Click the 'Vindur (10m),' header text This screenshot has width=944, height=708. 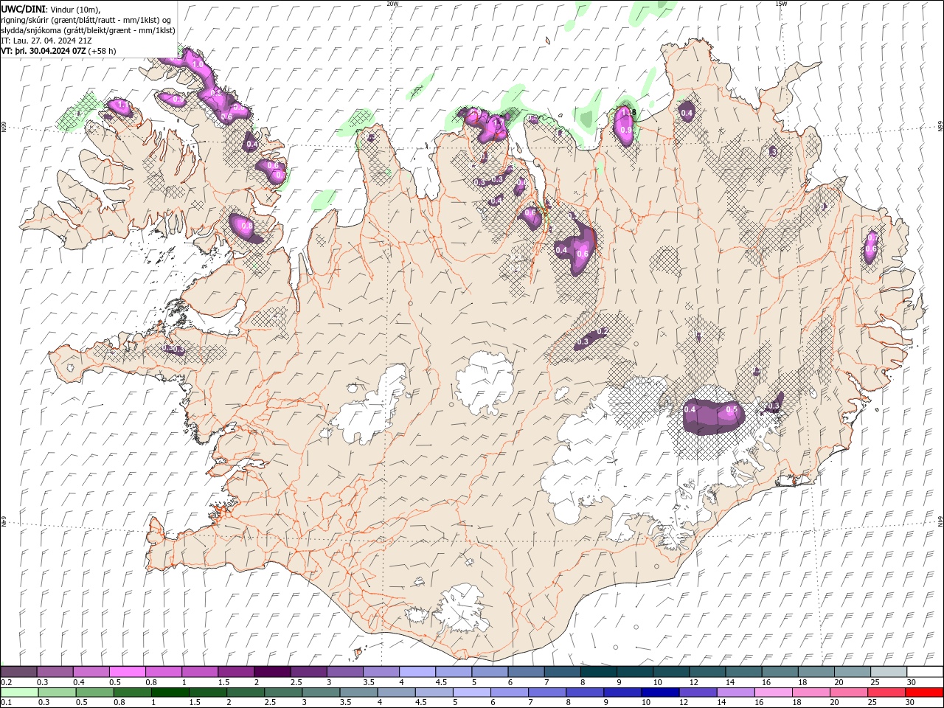pos(77,9)
